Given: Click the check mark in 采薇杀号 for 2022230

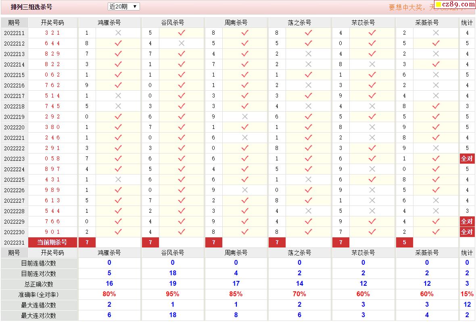Looking at the screenshot, I should pyautogui.click(x=436, y=232).
